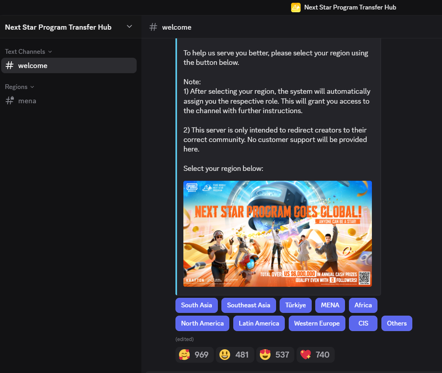Open the Next Star Program banner image
The width and height of the screenshot is (442, 373).
click(278, 234)
